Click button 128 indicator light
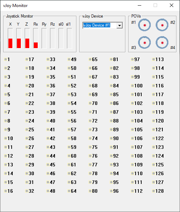The width and height of the screenshot is (180, 212). point(154,191)
